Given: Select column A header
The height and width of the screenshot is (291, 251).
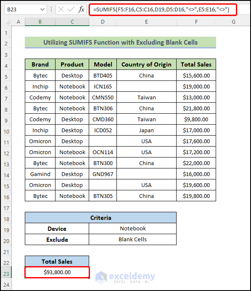Looking at the screenshot, I should point(18,22).
